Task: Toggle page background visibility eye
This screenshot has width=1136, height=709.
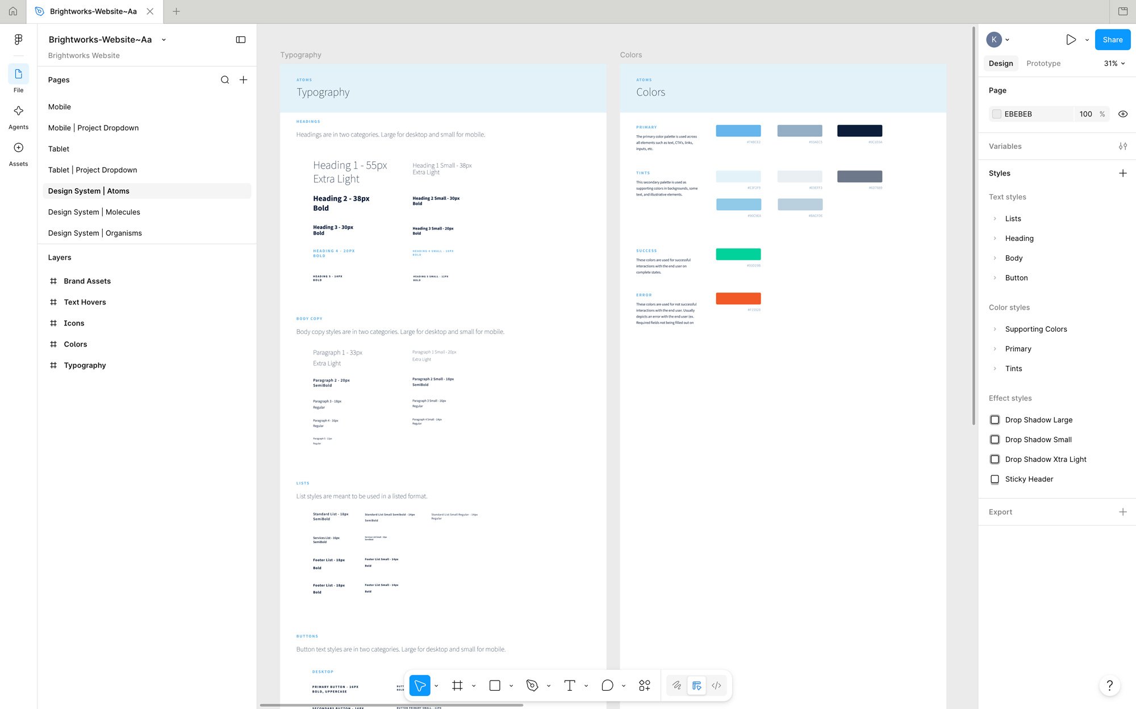Action: [1123, 114]
